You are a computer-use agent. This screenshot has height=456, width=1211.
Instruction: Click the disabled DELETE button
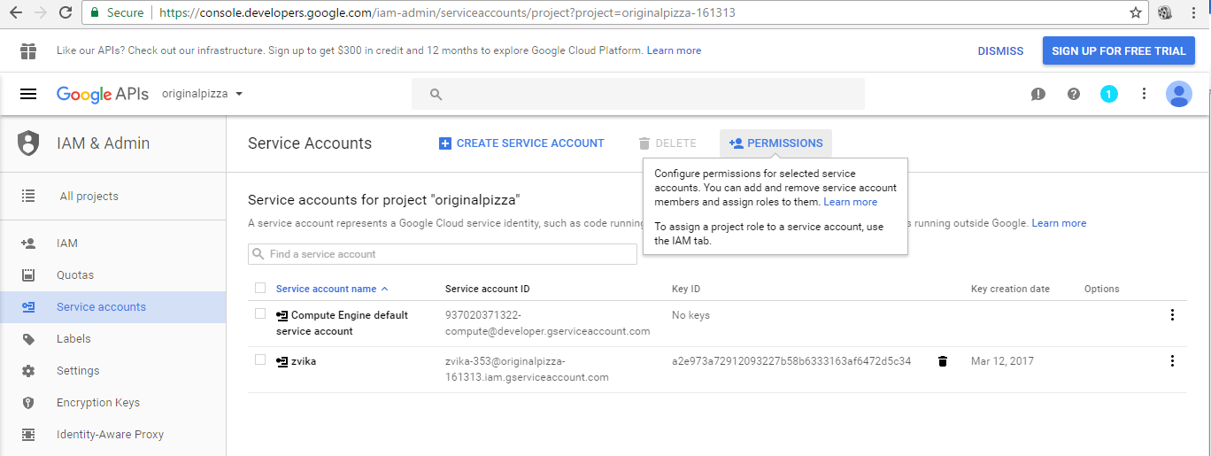click(x=667, y=143)
